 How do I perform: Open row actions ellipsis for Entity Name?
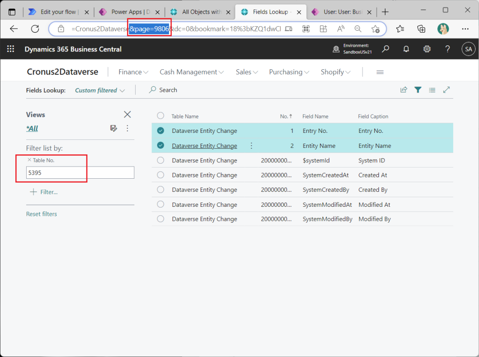251,146
